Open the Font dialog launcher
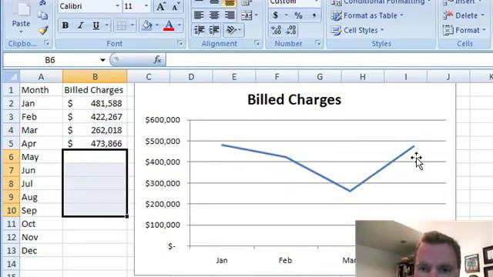493x277 pixels. coord(180,43)
